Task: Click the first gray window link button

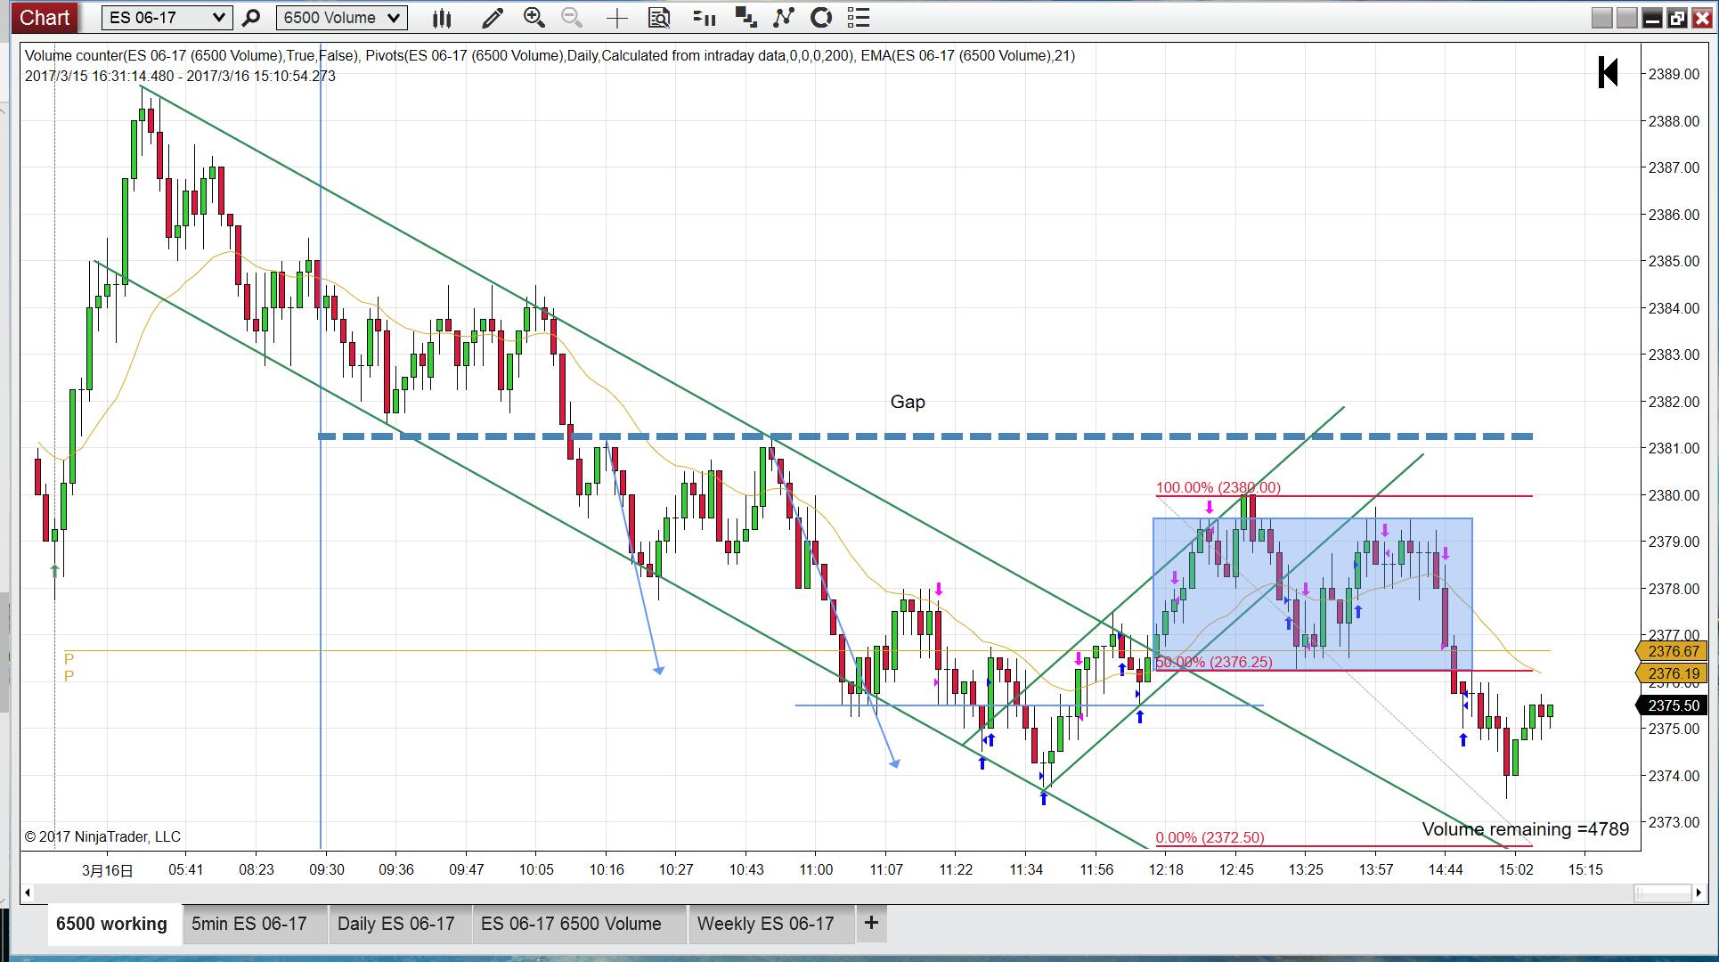Action: (x=1601, y=18)
